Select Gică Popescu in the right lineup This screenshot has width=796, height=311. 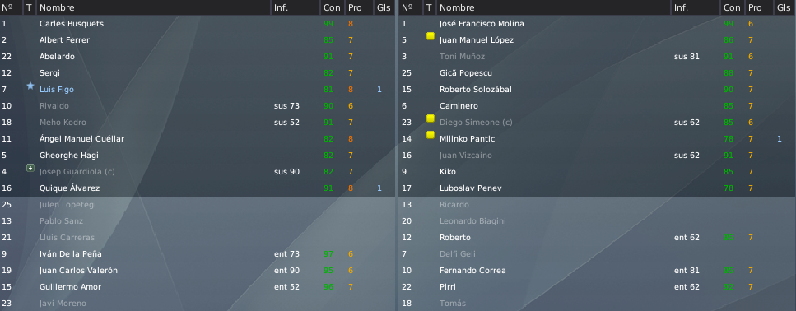[466, 73]
